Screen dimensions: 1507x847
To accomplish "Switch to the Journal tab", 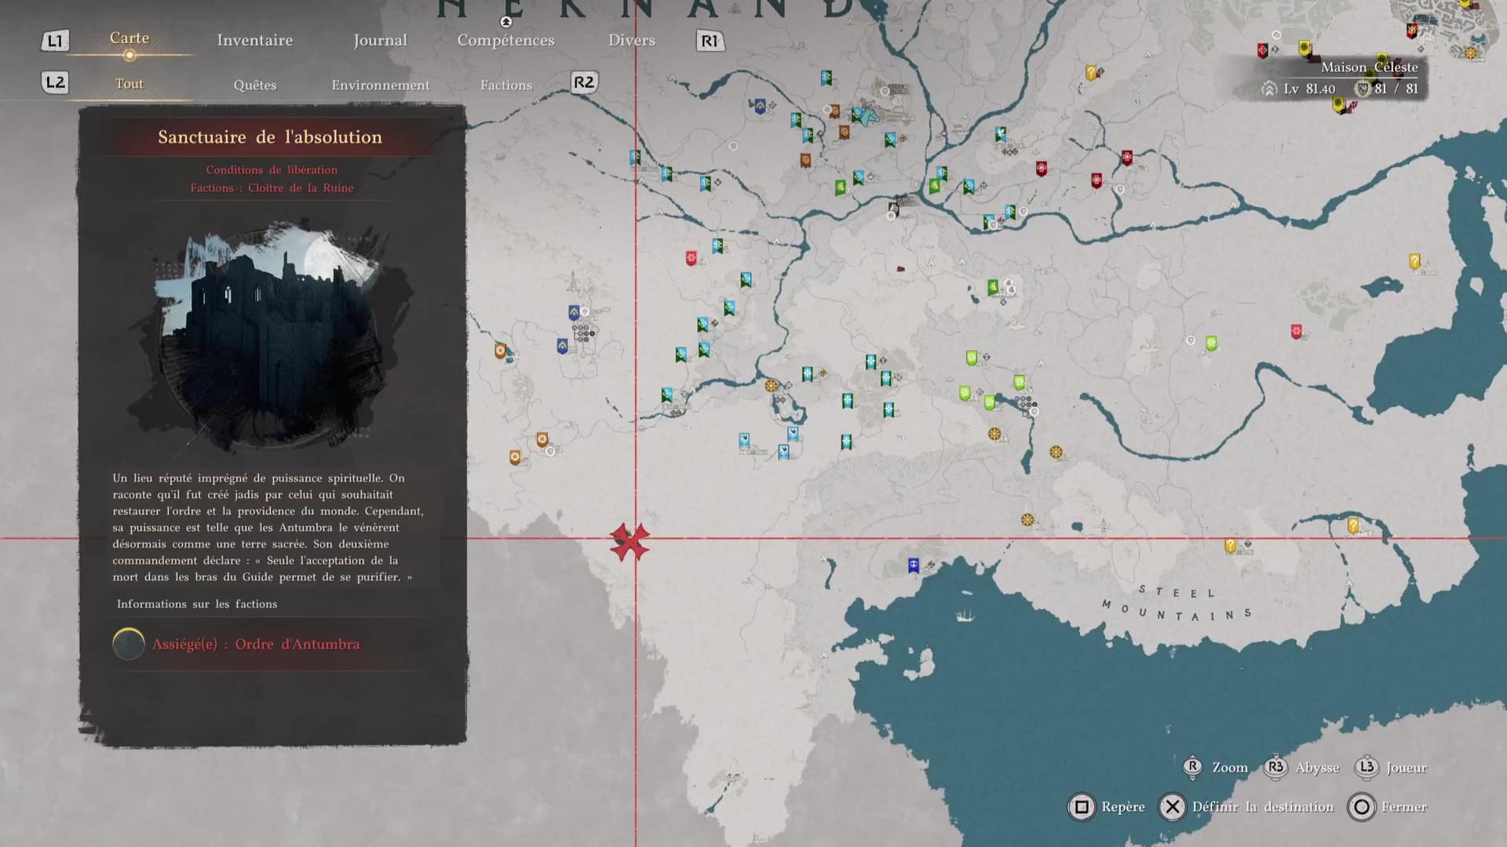I will coord(380,40).
